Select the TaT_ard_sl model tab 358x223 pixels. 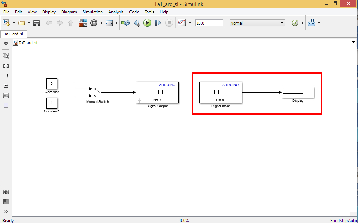[x=13, y=34]
